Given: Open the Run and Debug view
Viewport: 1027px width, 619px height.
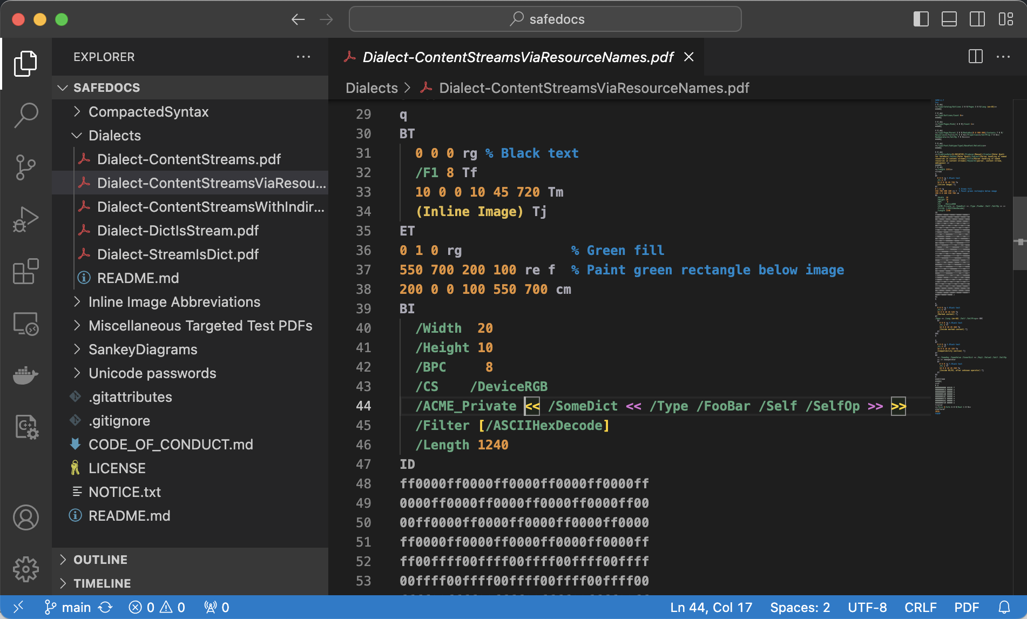Looking at the screenshot, I should (x=25, y=219).
